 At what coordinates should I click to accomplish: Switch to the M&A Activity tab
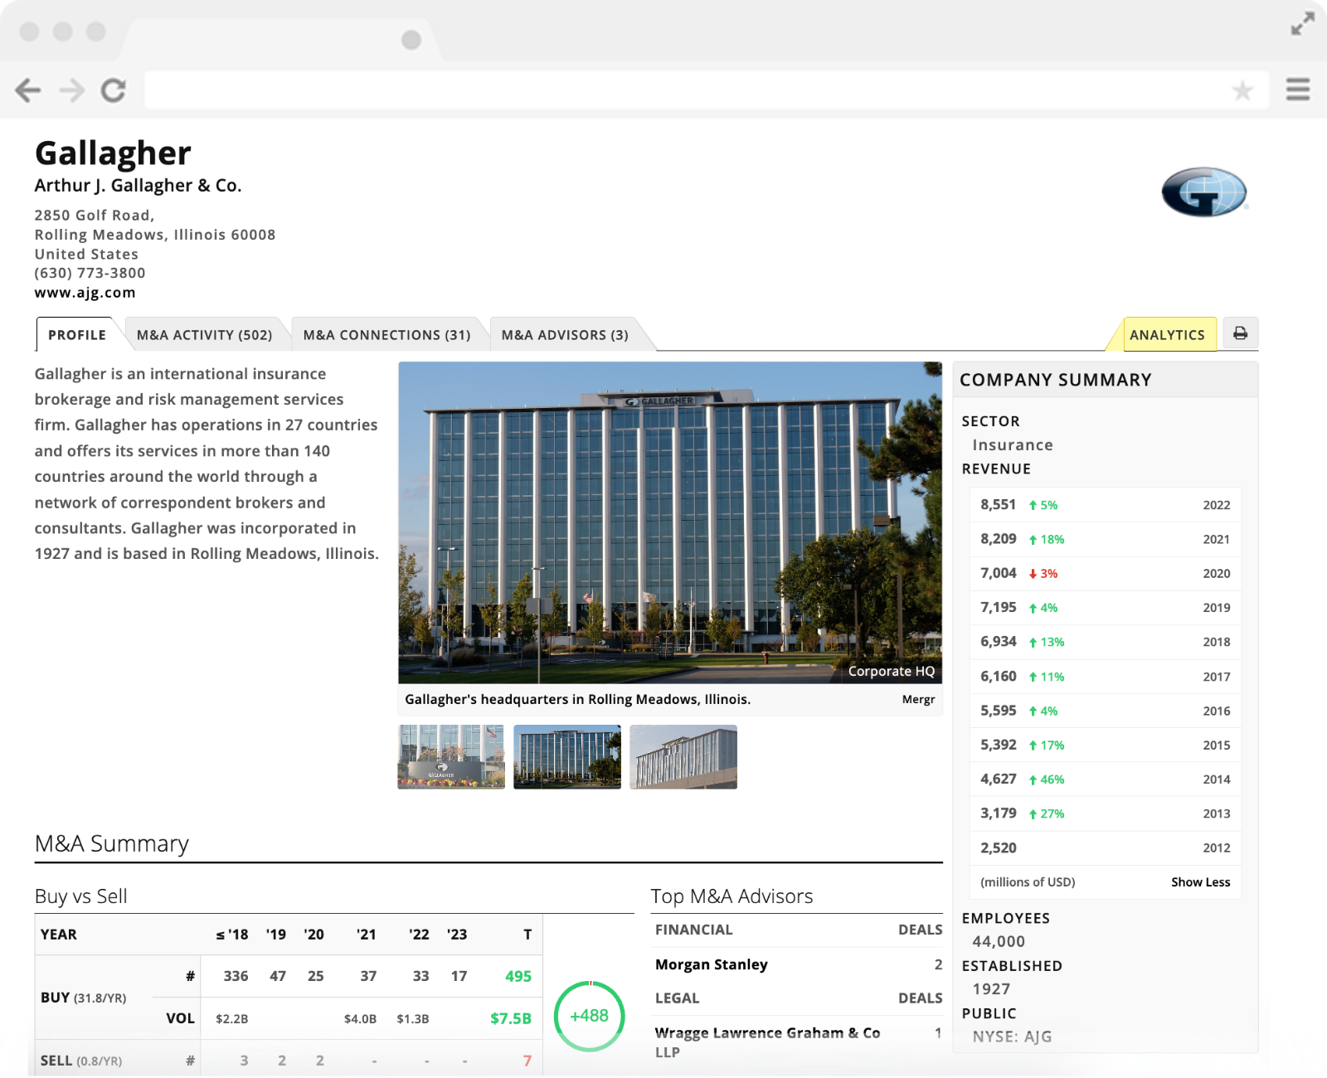click(x=205, y=334)
